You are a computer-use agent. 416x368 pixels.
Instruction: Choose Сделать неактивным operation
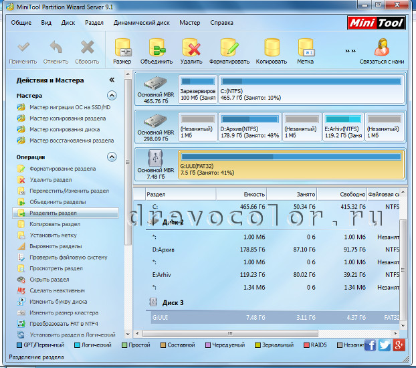pyautogui.click(x=51, y=291)
